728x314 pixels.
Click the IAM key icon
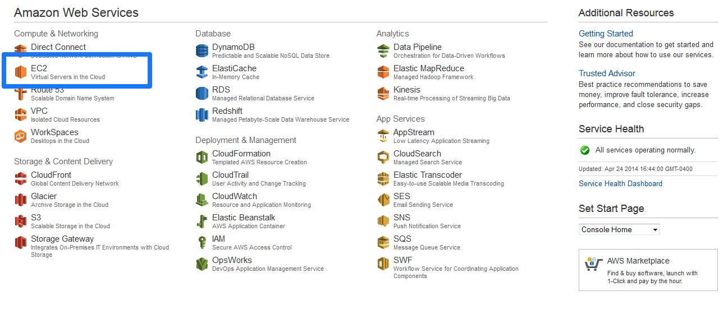(202, 243)
